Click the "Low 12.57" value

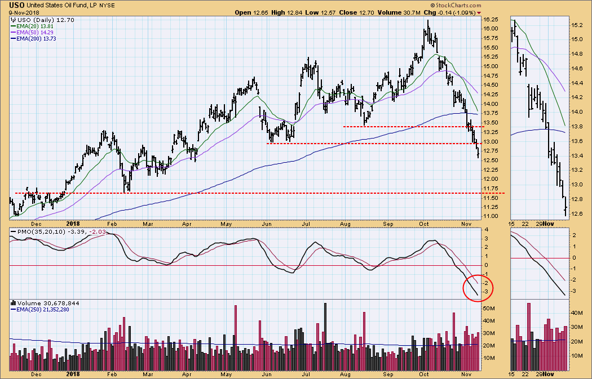tap(321, 12)
